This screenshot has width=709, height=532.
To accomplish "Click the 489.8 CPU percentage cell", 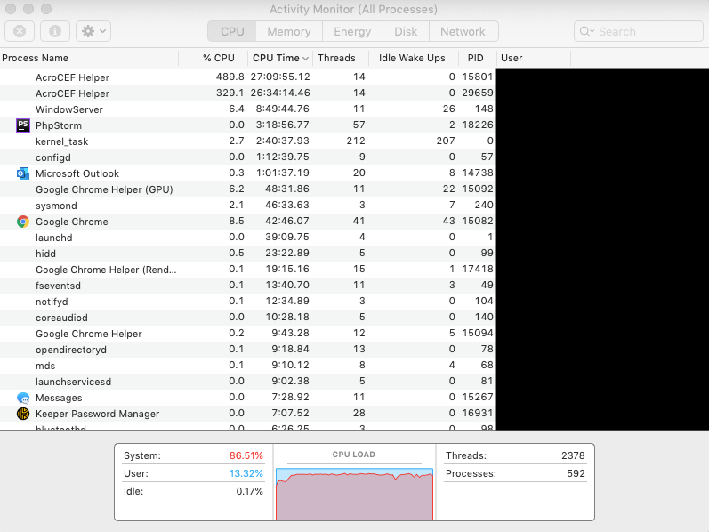I will [230, 77].
